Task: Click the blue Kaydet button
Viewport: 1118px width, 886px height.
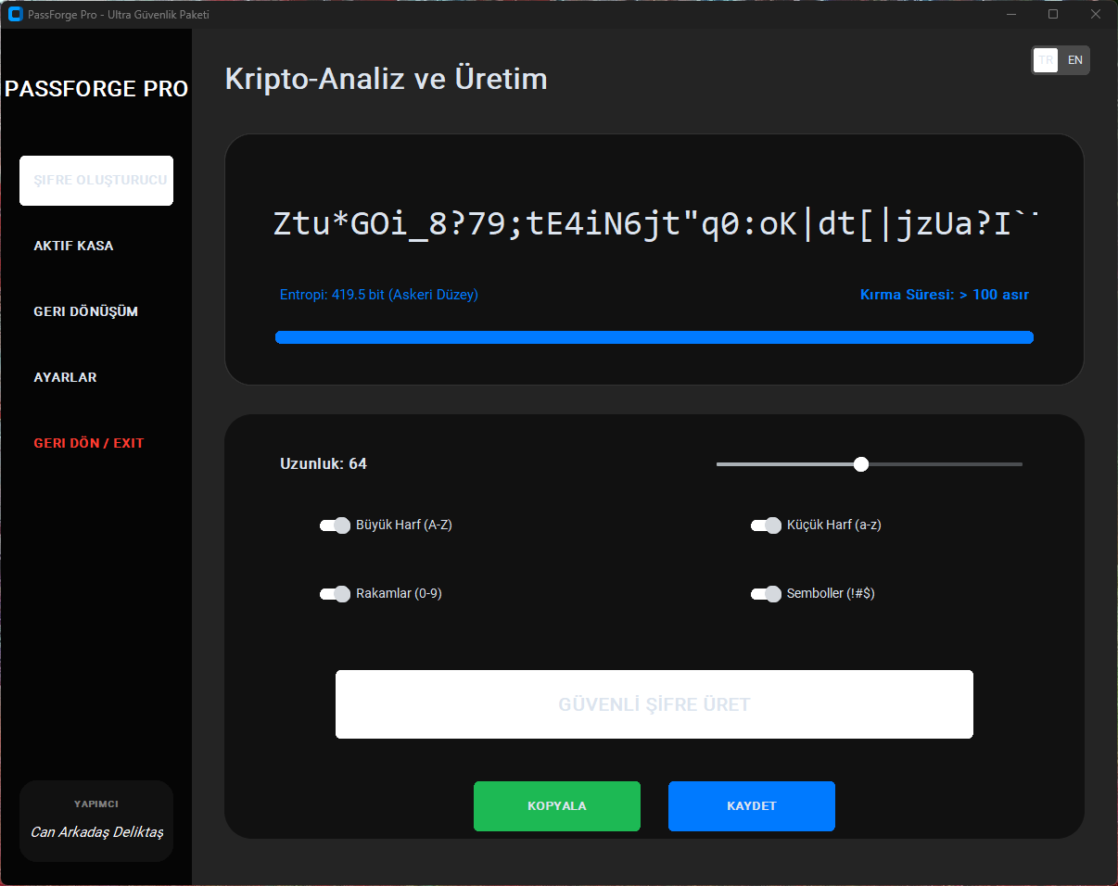Action: click(751, 806)
